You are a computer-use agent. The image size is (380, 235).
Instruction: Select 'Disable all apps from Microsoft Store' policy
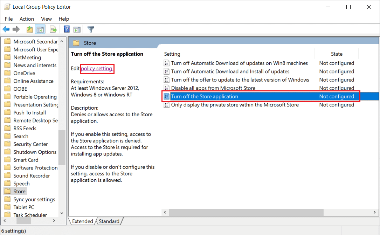point(213,88)
